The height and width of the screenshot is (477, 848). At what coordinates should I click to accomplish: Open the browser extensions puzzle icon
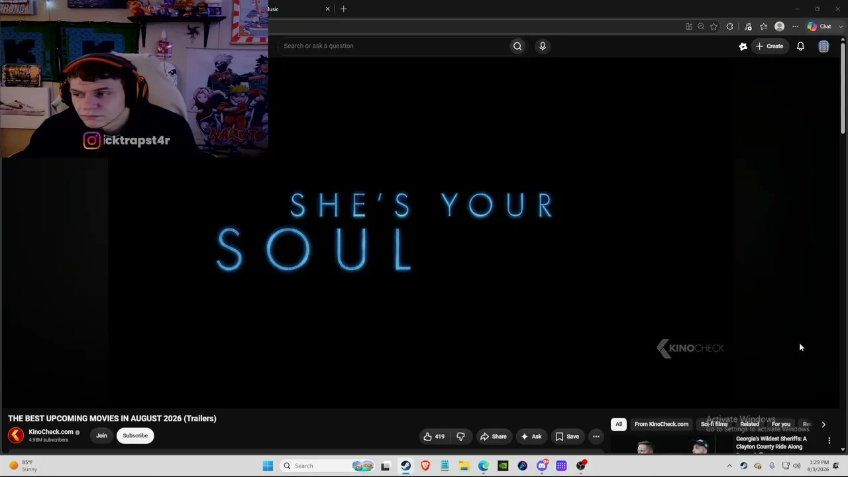point(730,26)
